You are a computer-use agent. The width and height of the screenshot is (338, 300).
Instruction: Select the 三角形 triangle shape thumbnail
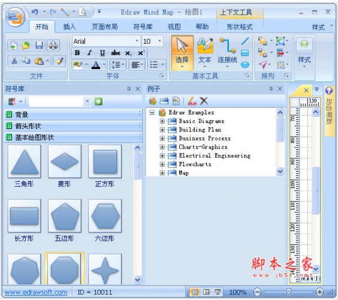(x=24, y=161)
